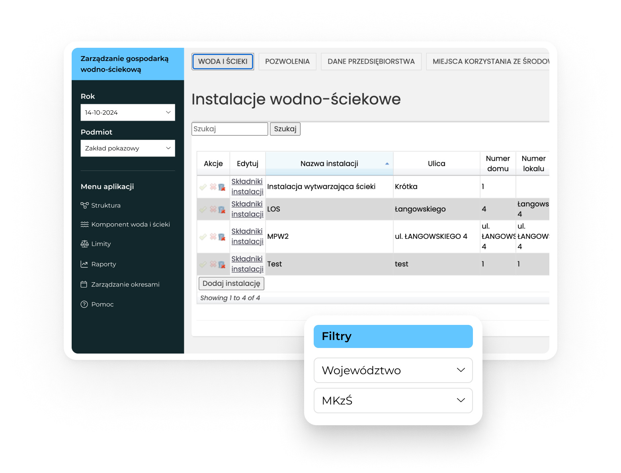
Task: Open the Podmiot dropdown showing Zakład pokazowy
Action: pyautogui.click(x=128, y=149)
